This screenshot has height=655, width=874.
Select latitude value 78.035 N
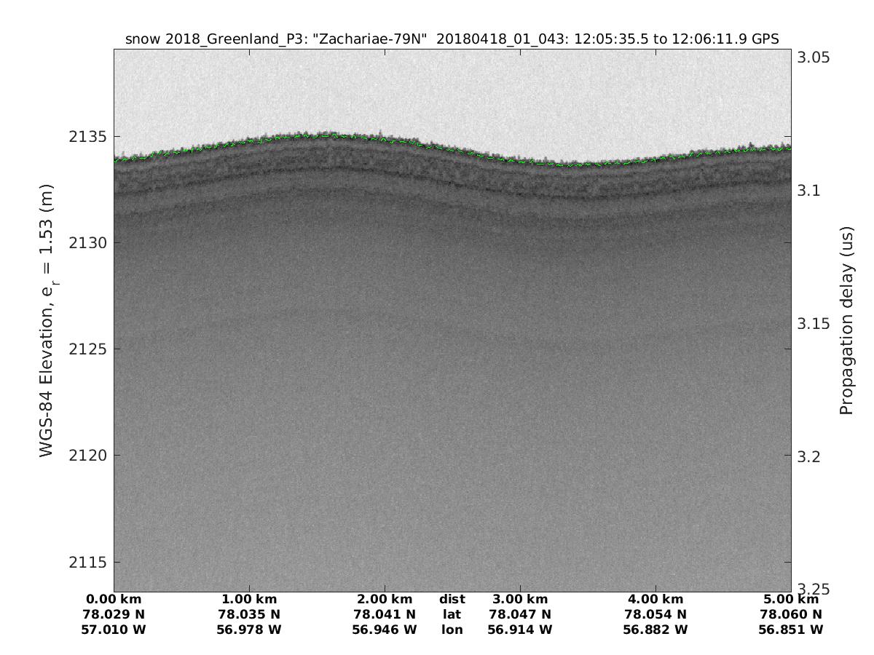[x=249, y=614]
